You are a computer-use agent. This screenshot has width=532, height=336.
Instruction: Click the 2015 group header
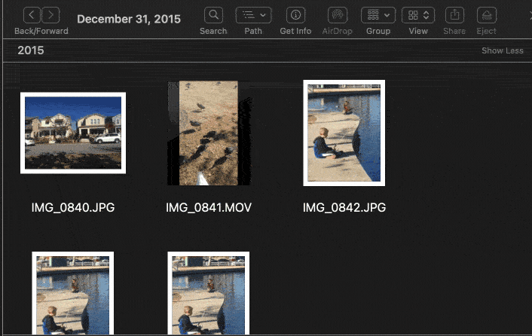pyautogui.click(x=31, y=50)
